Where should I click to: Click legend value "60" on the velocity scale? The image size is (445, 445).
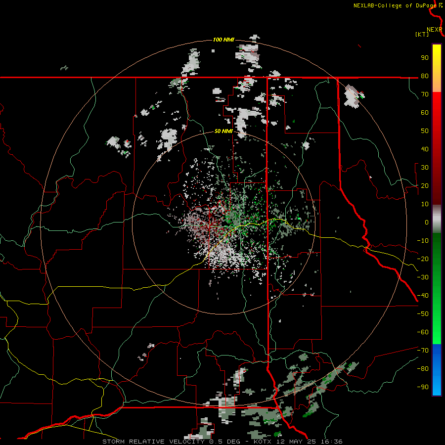click(x=425, y=112)
